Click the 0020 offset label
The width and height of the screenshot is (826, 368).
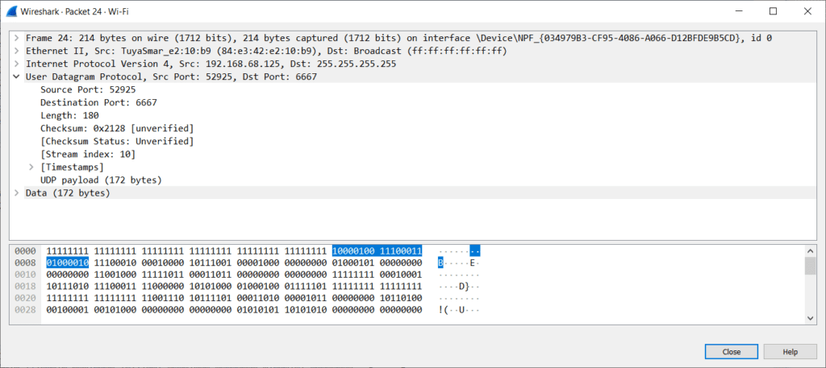coord(25,298)
